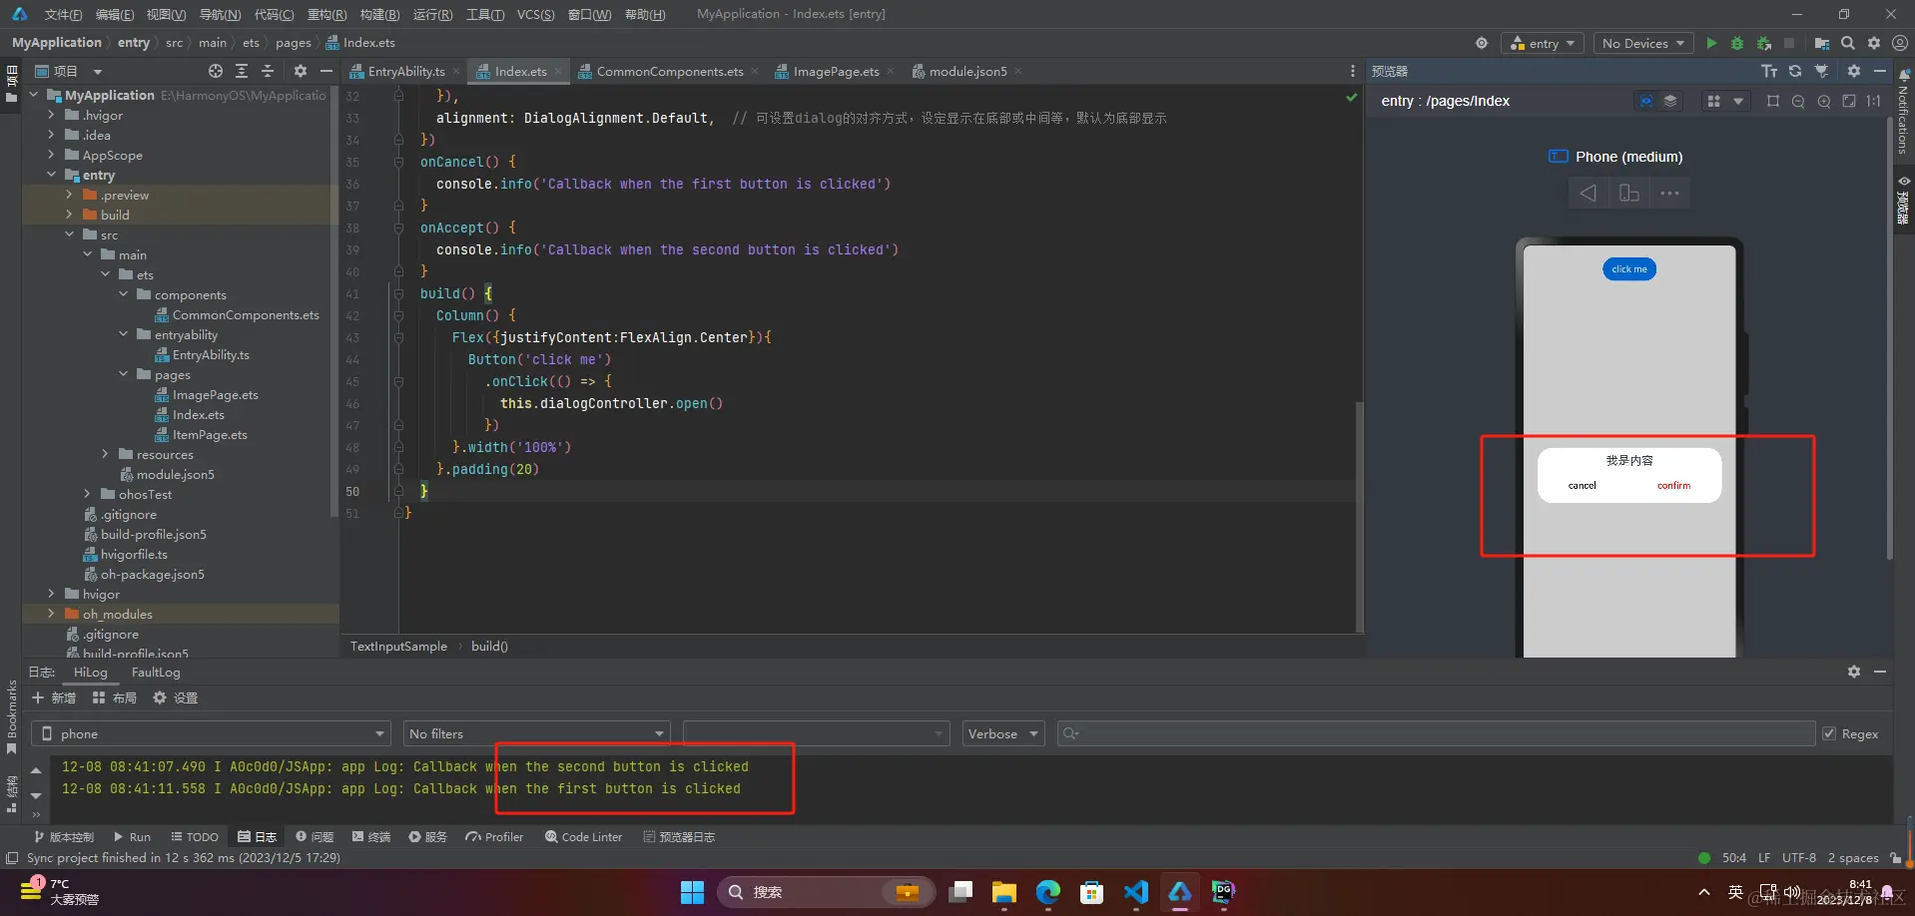Open the Code Linter tool window

pyautogui.click(x=583, y=836)
